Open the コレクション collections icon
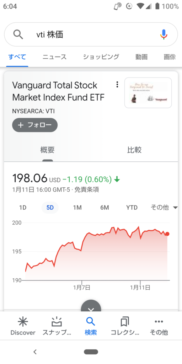The image size is (182, 364). (x=125, y=322)
